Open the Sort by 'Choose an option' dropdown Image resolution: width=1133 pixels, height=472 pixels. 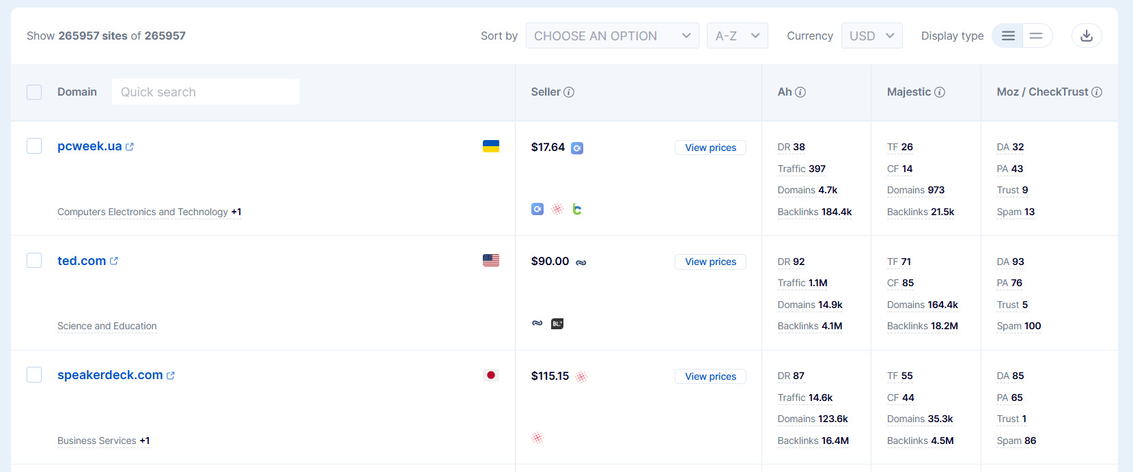pos(612,36)
